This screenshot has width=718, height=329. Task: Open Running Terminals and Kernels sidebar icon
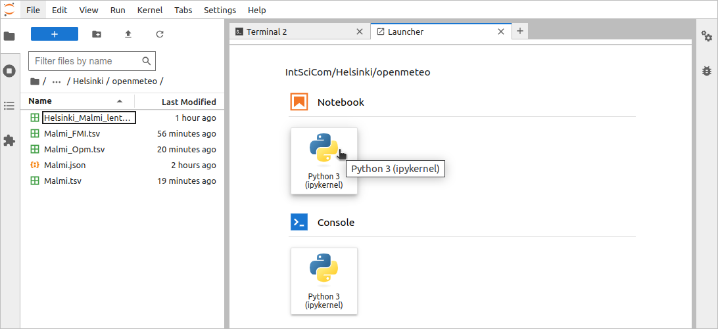click(x=9, y=71)
